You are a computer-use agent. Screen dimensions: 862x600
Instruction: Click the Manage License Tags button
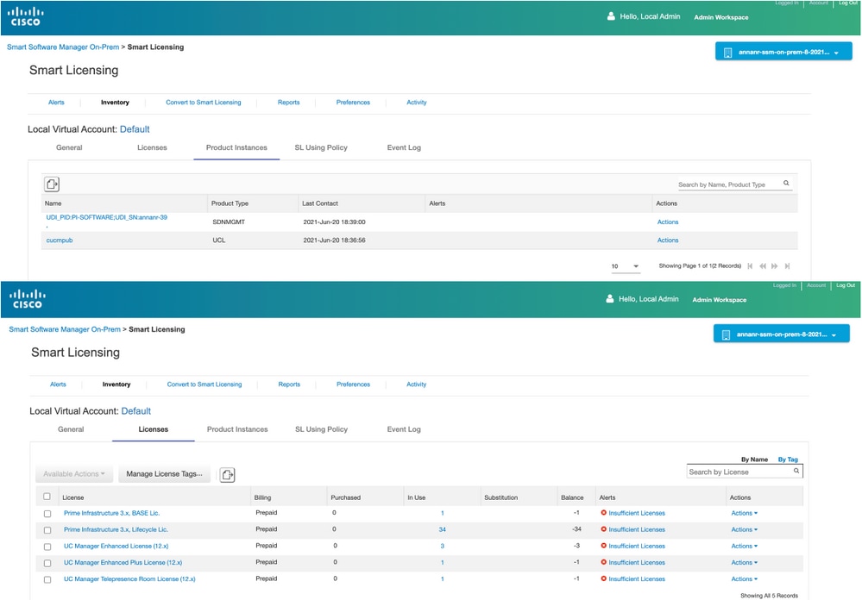click(164, 474)
